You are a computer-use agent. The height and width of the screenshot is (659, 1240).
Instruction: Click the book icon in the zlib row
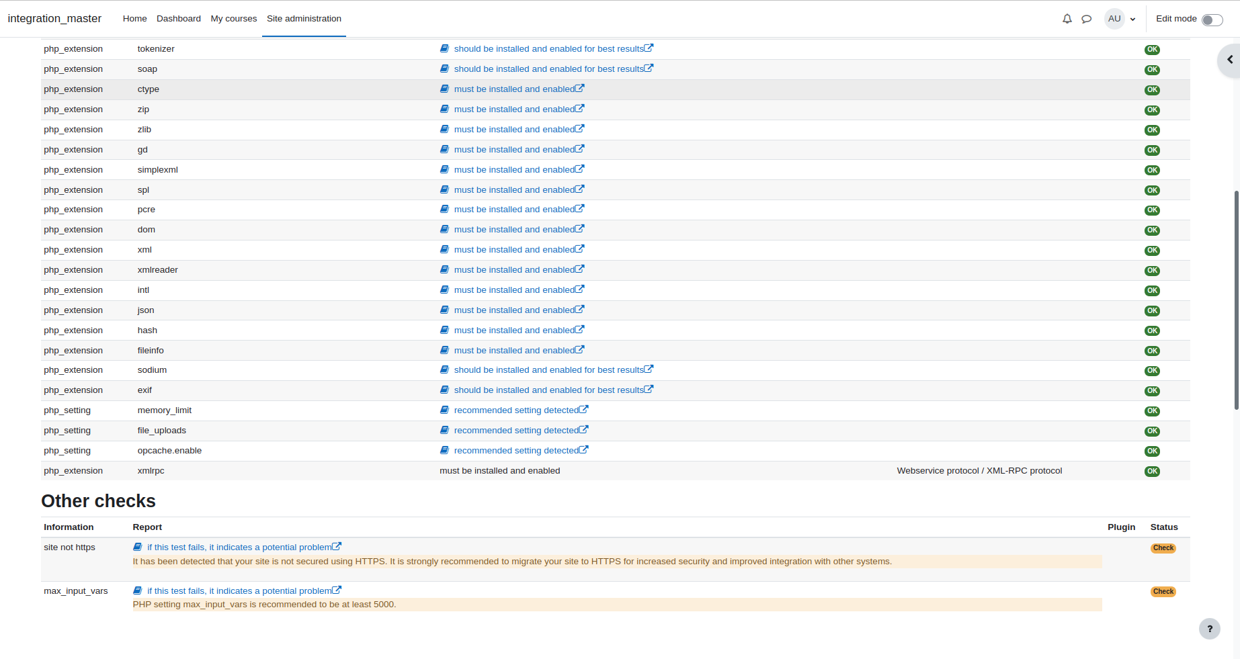click(x=444, y=129)
